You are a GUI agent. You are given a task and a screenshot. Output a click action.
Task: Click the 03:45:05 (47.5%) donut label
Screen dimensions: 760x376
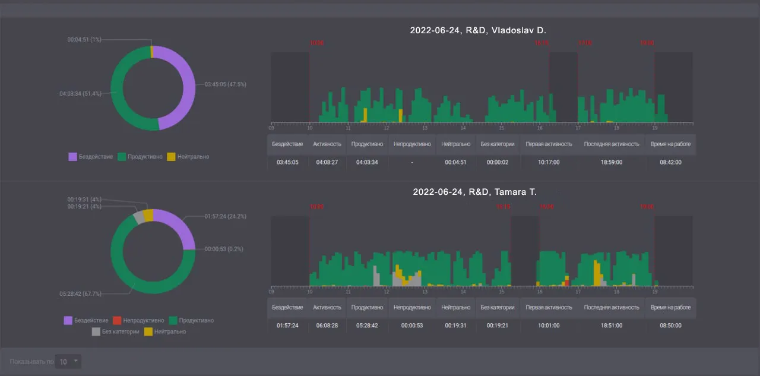tap(225, 84)
